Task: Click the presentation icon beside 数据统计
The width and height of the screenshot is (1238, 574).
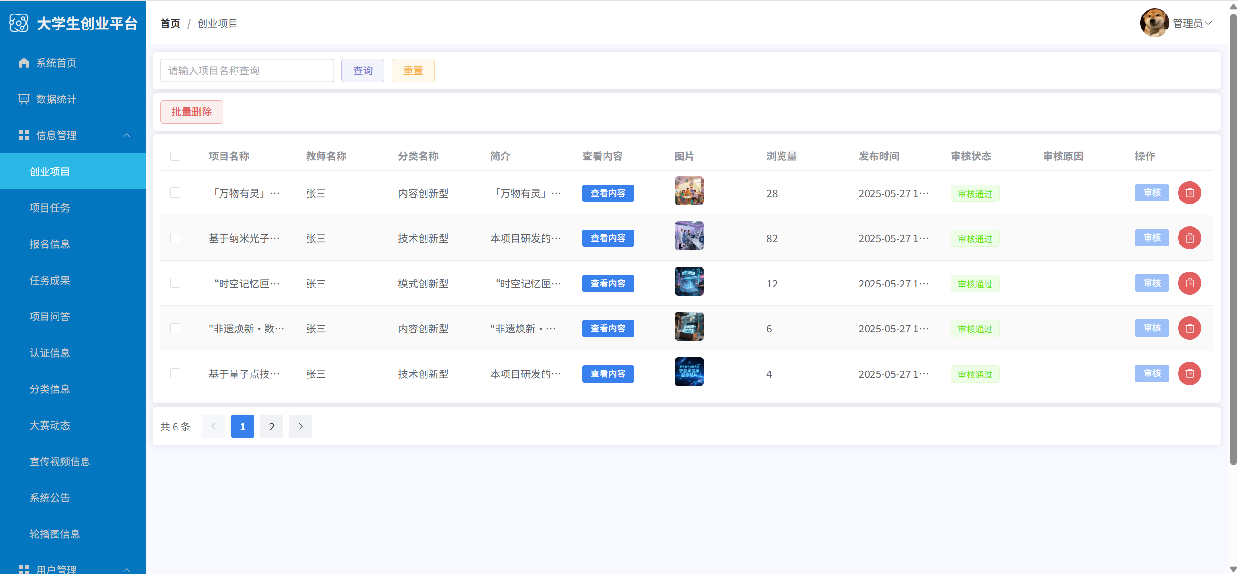Action: point(24,99)
